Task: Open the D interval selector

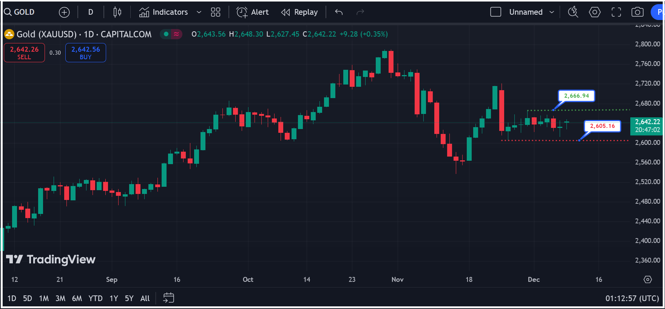Action: click(91, 12)
